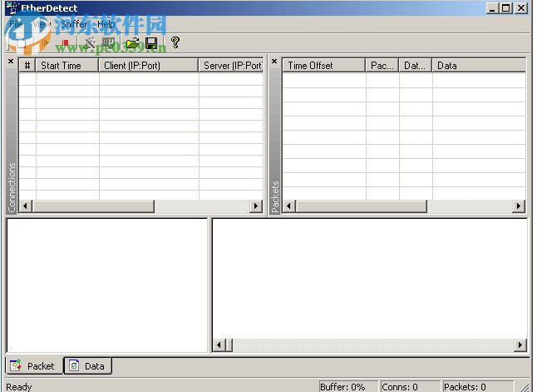Click the Buffer: 0% status indicator

point(348,387)
